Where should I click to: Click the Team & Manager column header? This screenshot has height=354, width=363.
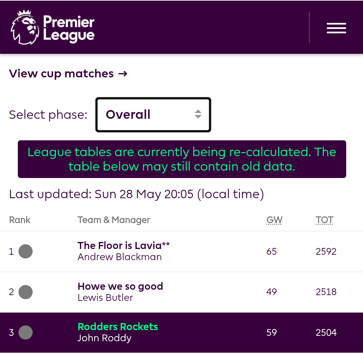pos(114,220)
